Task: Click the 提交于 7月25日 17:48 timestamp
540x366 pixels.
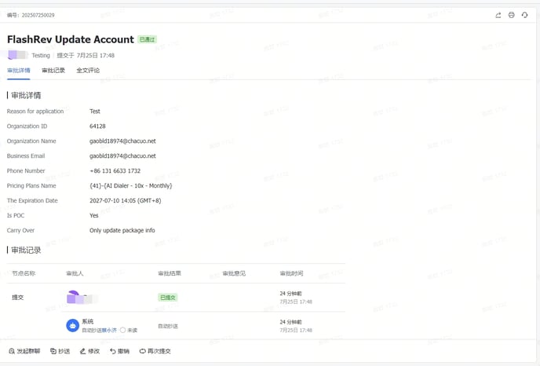Action: [x=86, y=55]
